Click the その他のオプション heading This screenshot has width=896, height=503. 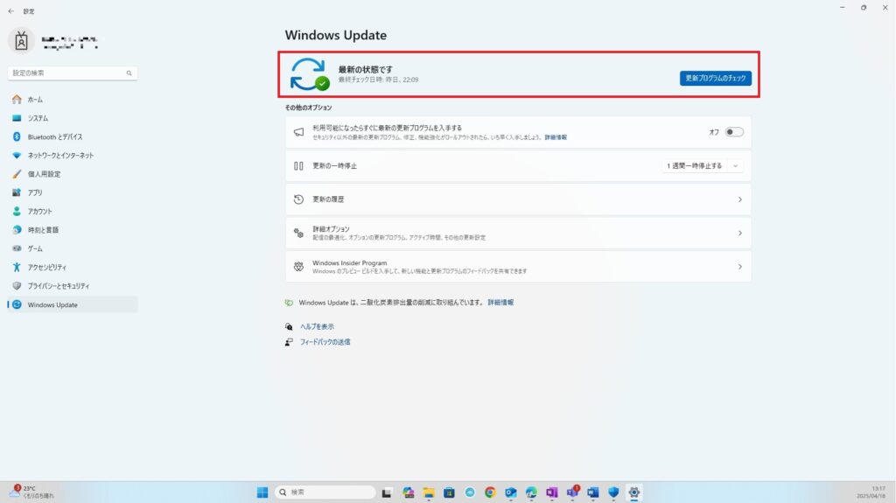coord(309,108)
